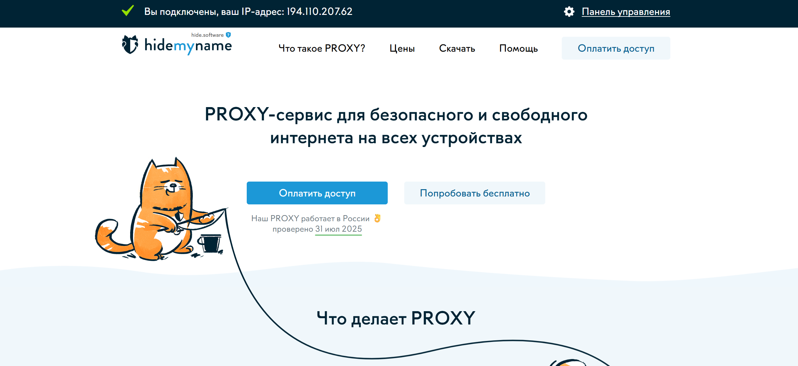
Task: Click Попробовать бесплатно button
Action: 474,193
